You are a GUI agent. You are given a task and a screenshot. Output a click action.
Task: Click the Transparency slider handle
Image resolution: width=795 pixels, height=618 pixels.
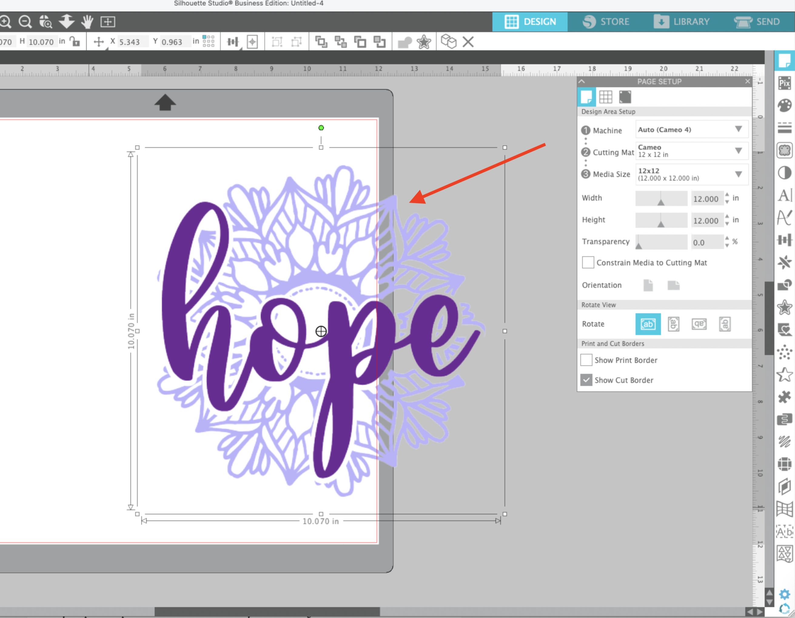point(639,246)
